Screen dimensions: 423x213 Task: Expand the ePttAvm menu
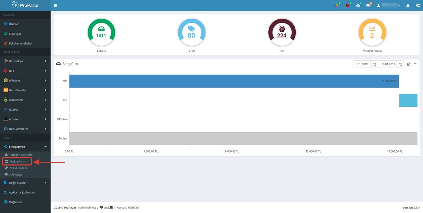coord(25,80)
